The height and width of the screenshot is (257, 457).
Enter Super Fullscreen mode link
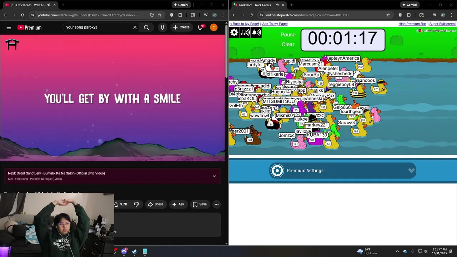(442, 24)
